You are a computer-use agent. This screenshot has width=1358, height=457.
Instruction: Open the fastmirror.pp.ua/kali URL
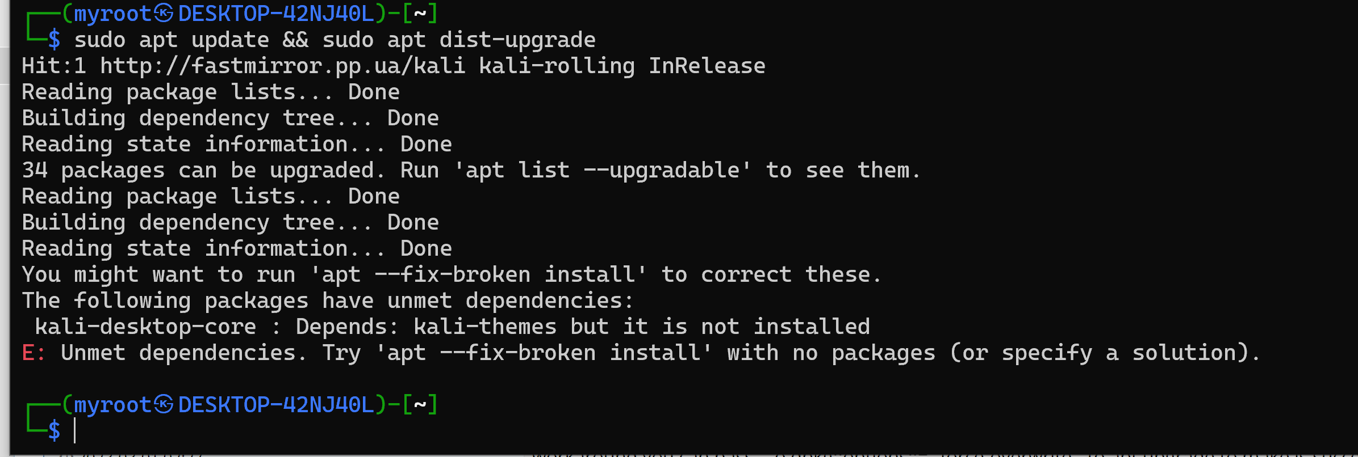[x=282, y=66]
